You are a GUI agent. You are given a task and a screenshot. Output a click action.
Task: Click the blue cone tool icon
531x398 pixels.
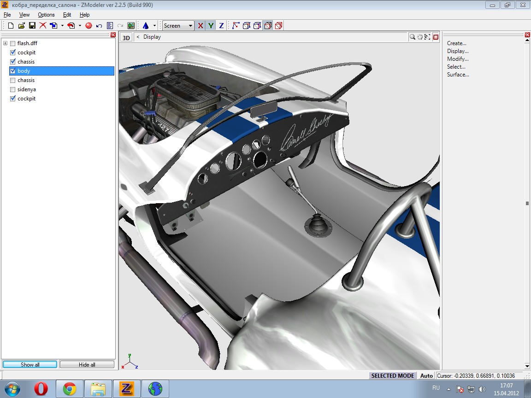(146, 26)
